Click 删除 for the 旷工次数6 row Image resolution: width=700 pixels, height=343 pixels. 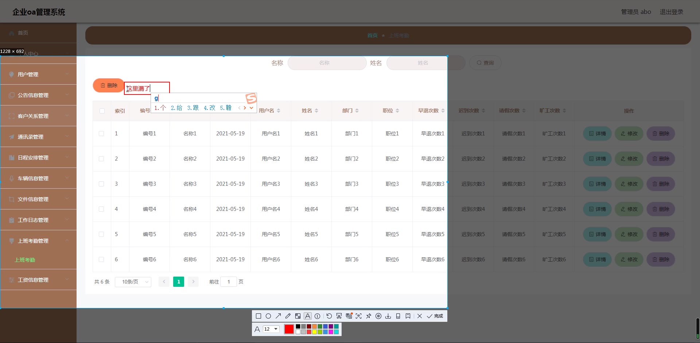click(x=661, y=259)
